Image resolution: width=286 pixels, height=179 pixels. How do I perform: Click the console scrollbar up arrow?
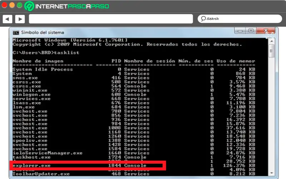point(272,41)
